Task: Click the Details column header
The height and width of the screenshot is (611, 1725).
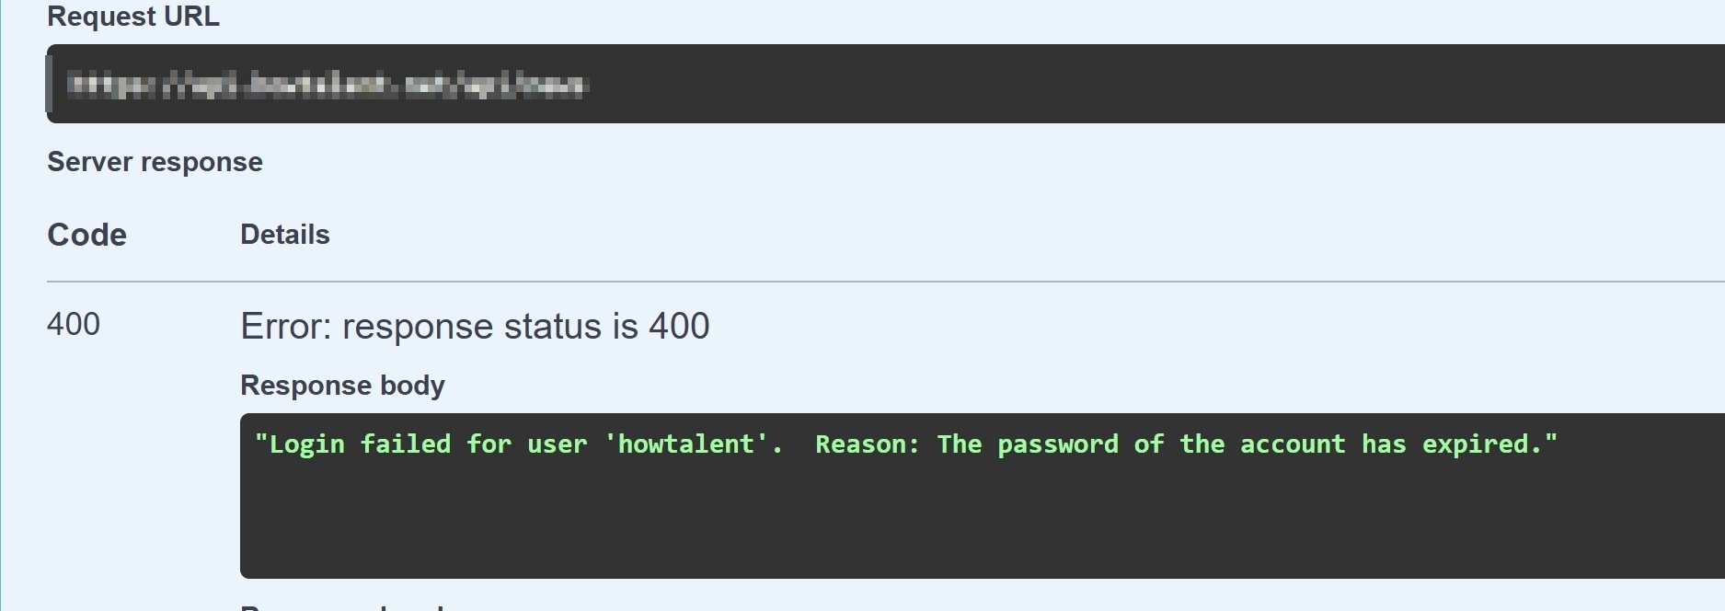Action: (284, 235)
